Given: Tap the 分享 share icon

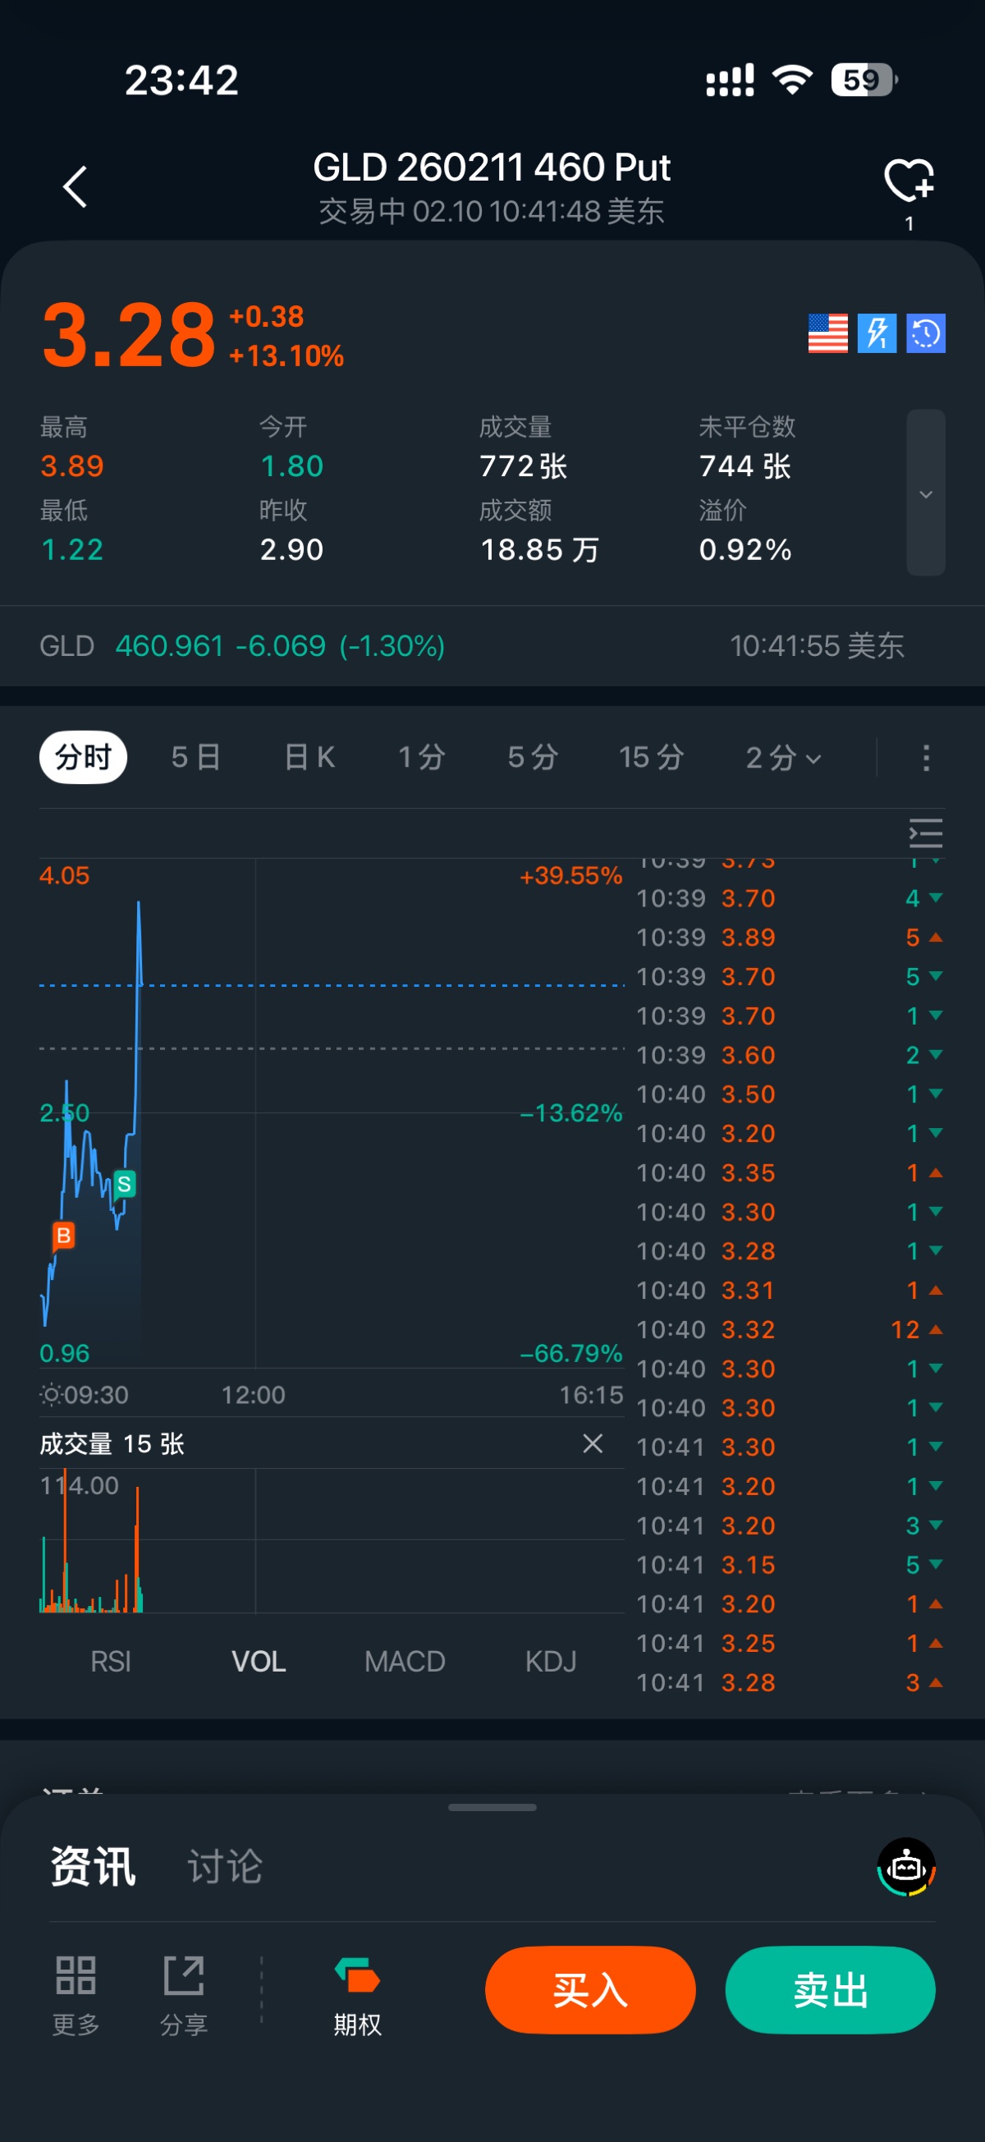Looking at the screenshot, I should (184, 1992).
